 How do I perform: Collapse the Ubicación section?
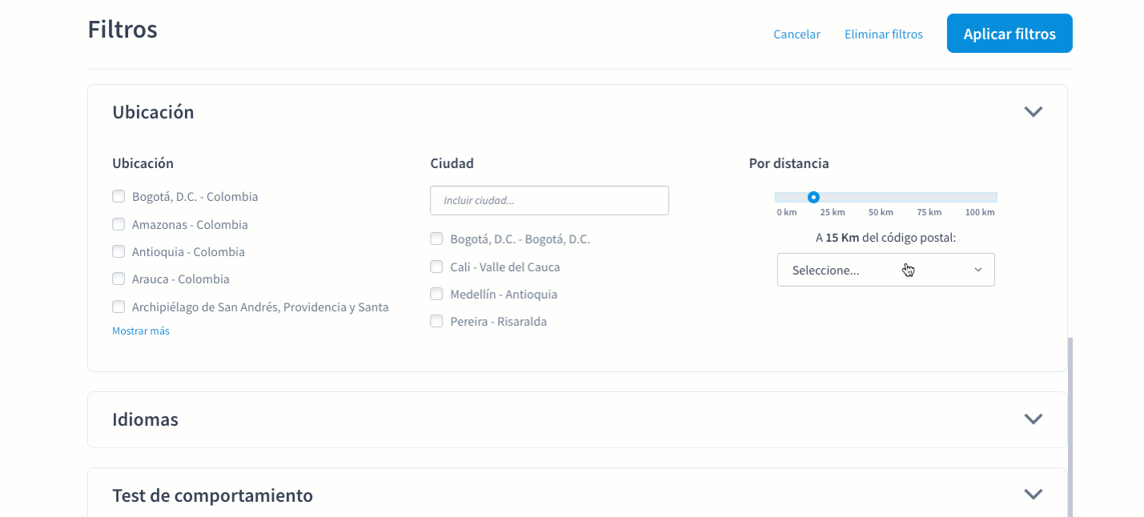1033,112
